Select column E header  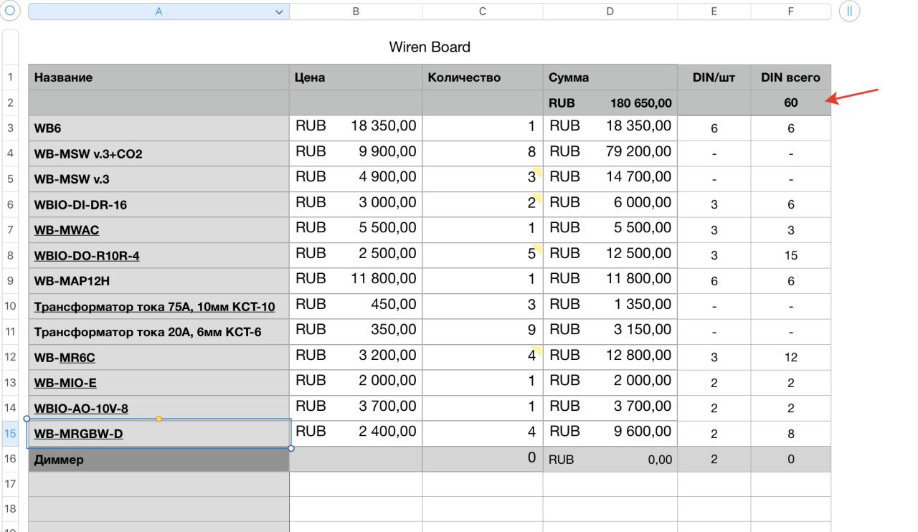[714, 11]
